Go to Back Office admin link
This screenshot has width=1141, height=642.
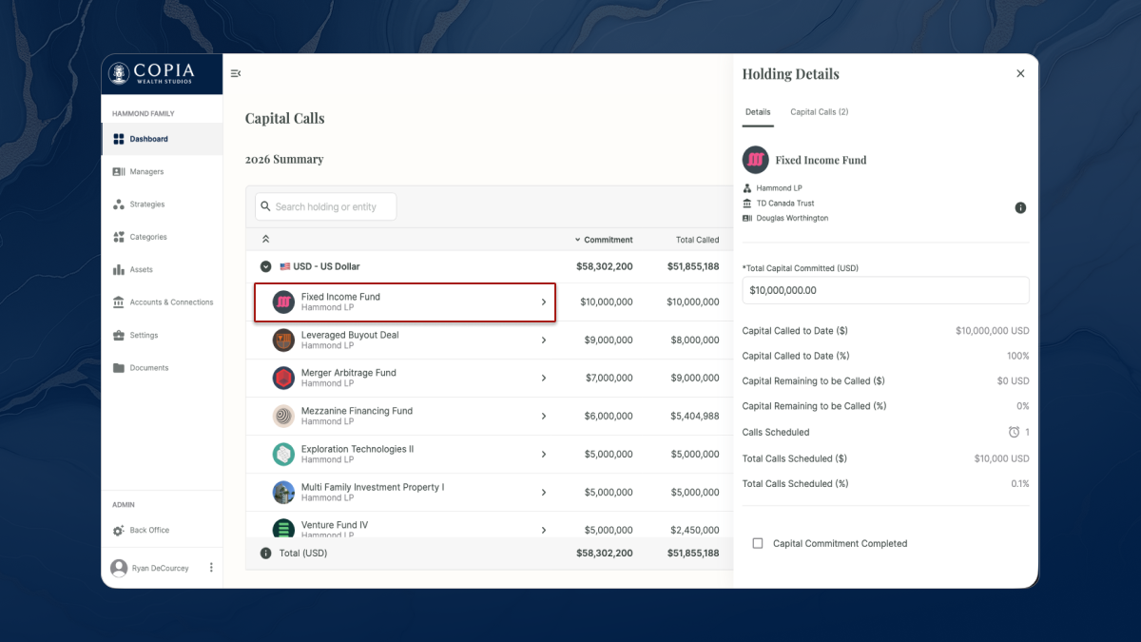coord(149,531)
